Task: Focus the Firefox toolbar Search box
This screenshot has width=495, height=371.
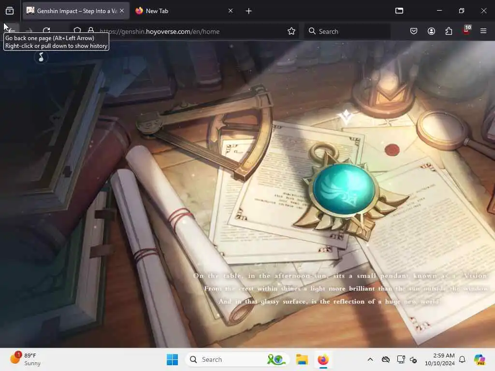Action: click(347, 31)
